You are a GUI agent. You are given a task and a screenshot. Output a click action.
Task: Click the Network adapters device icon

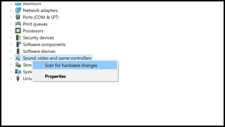point(18,10)
